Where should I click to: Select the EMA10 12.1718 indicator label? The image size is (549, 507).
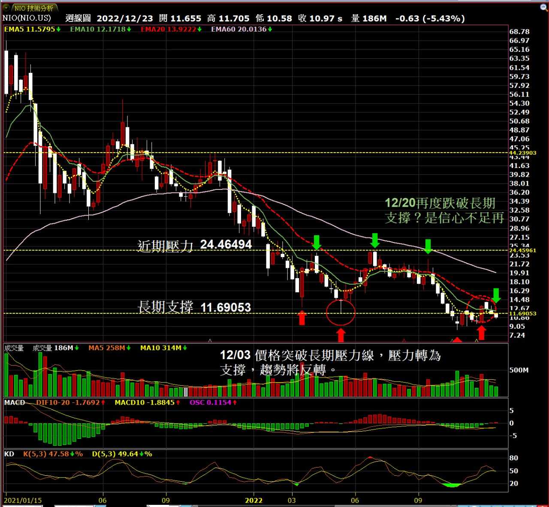(100, 29)
